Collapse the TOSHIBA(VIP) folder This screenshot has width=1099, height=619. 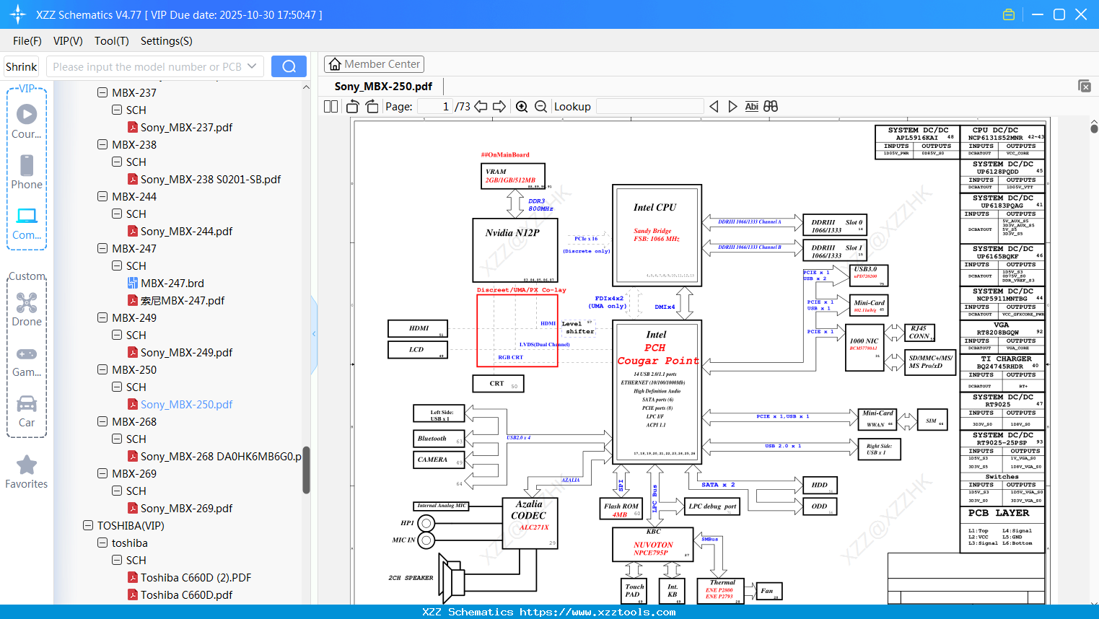tap(88, 525)
